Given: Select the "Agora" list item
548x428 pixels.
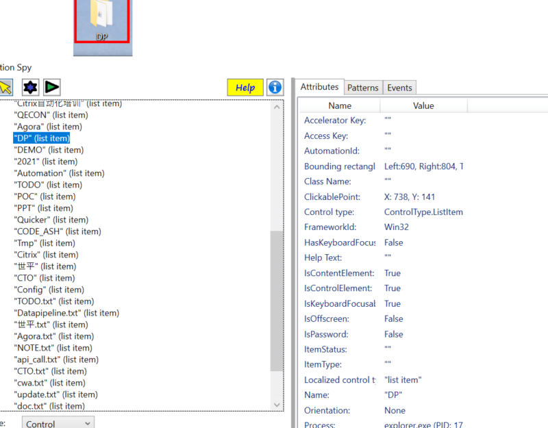Looking at the screenshot, I should 48,127.
